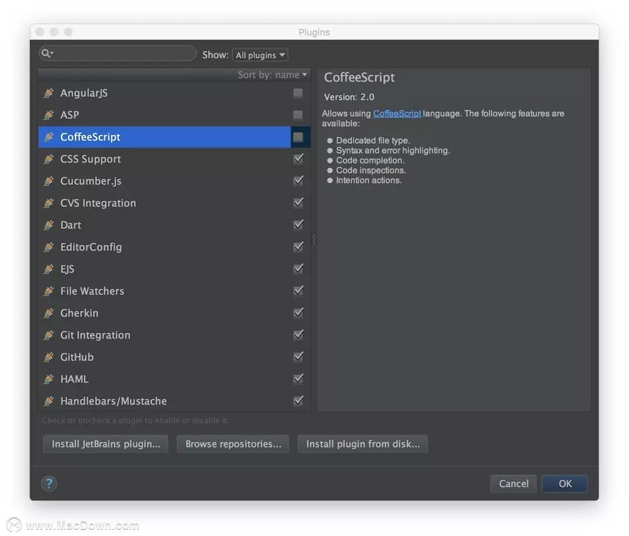Select the GitHub plugin row

174,358
